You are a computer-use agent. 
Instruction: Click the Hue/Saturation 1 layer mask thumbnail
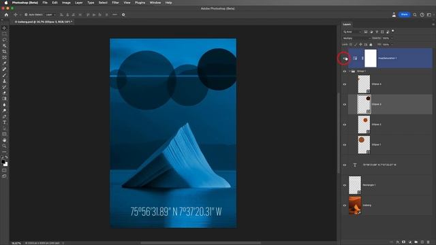(x=371, y=59)
